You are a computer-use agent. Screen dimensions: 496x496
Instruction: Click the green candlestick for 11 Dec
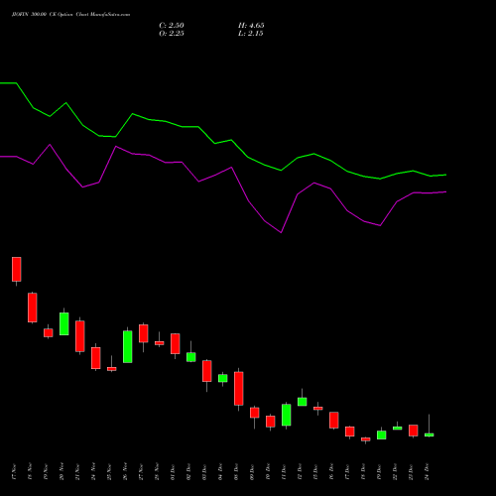pos(287,415)
